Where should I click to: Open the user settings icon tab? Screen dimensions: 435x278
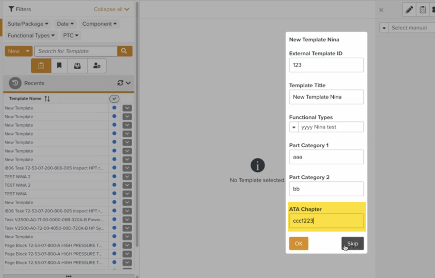pos(97,66)
